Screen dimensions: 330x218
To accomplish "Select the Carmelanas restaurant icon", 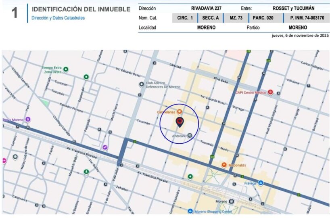I will pos(180,111).
